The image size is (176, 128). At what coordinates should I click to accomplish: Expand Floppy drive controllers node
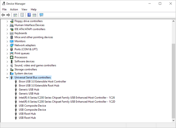point(7,21)
